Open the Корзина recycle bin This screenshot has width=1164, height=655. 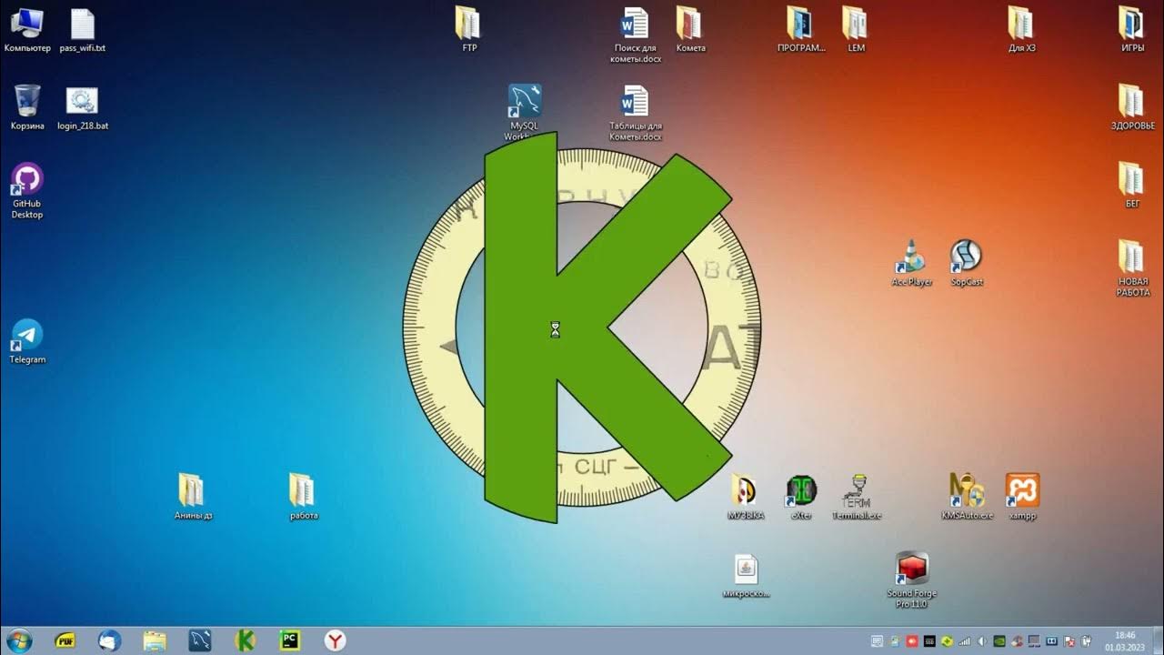(27, 107)
